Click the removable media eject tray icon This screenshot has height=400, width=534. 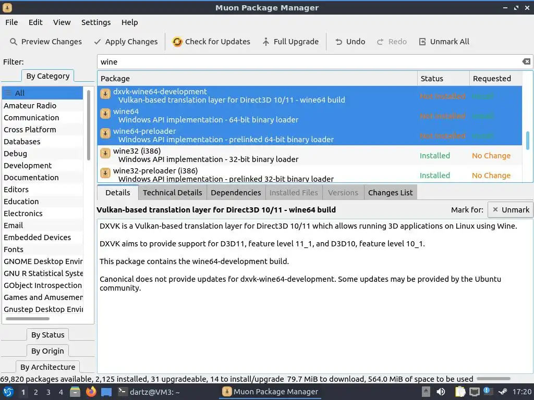coord(426,392)
